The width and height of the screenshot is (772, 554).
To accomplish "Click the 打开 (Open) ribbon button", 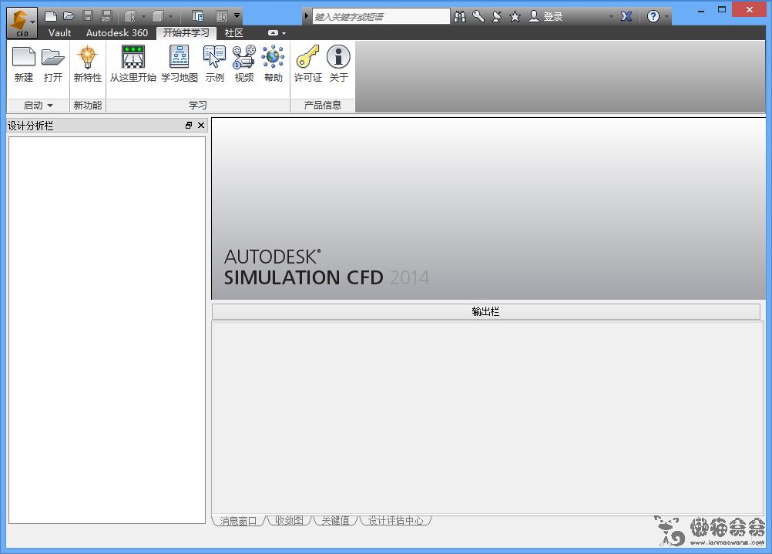I will (x=52, y=64).
